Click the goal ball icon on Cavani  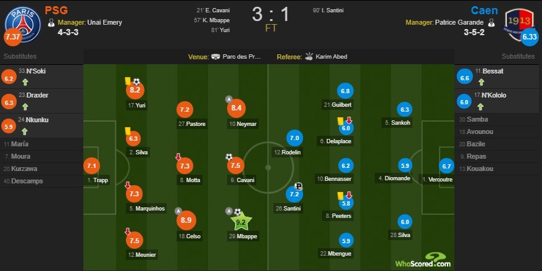click(x=229, y=157)
